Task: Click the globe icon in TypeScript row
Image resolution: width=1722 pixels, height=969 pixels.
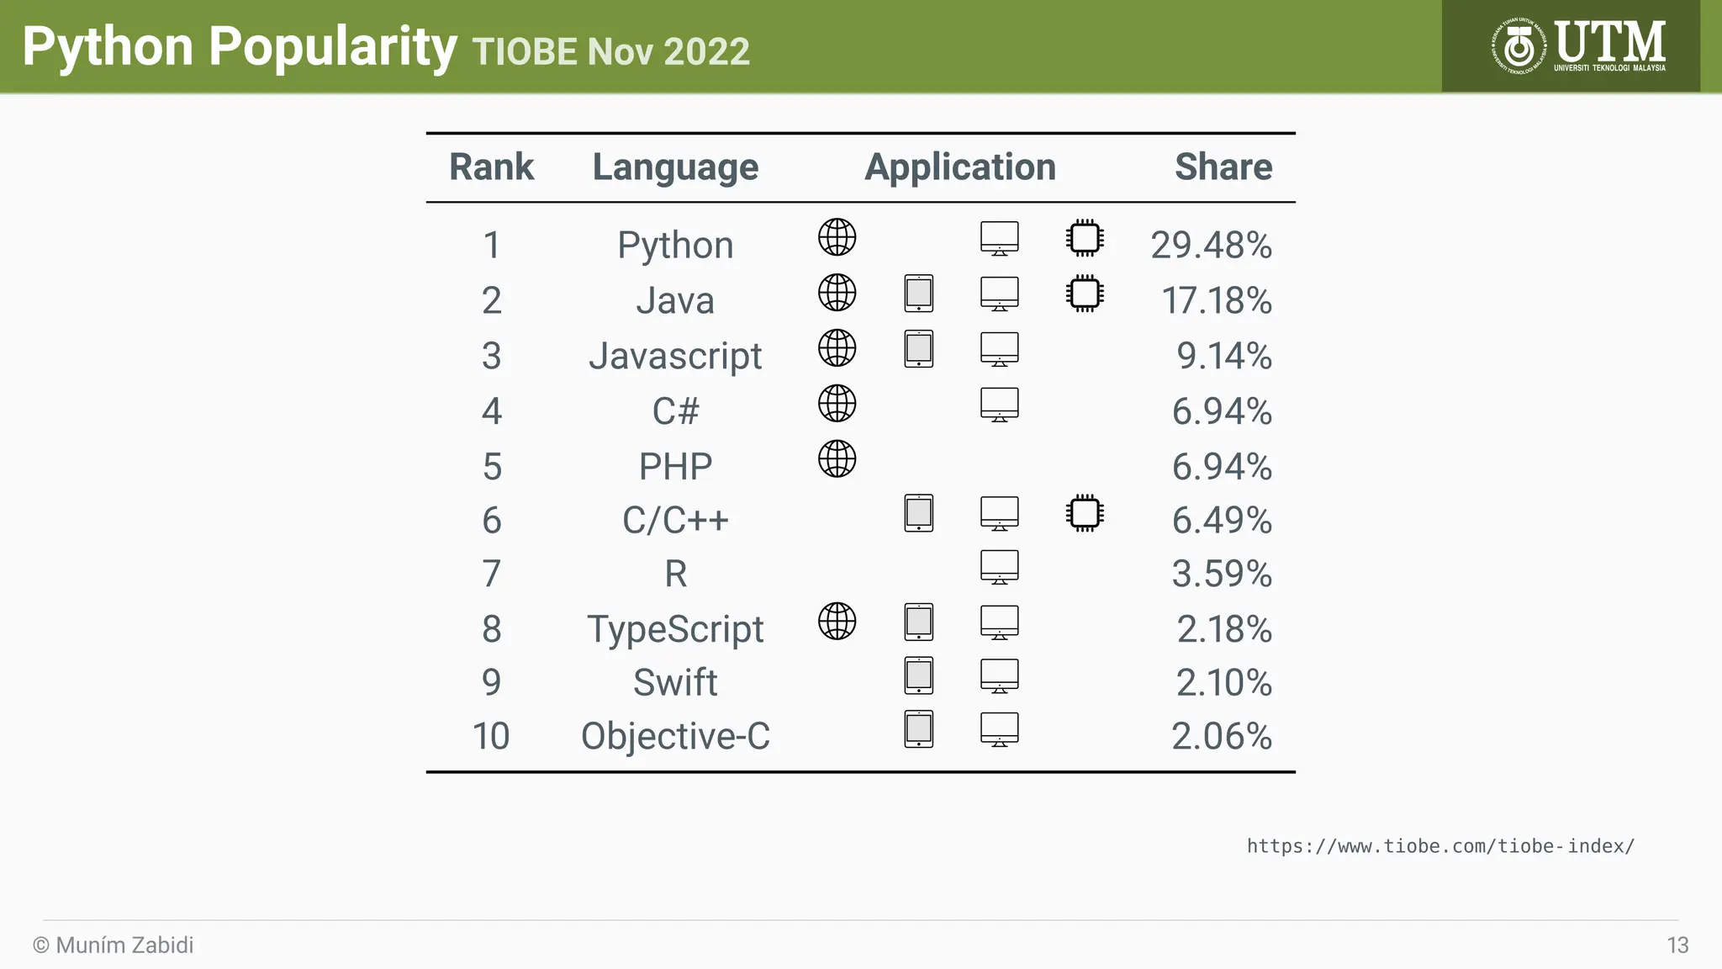Action: tap(837, 622)
